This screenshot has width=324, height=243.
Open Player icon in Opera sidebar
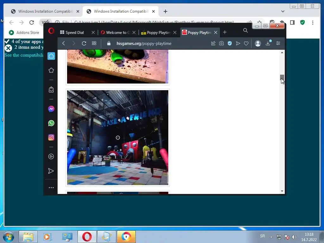(x=51, y=156)
